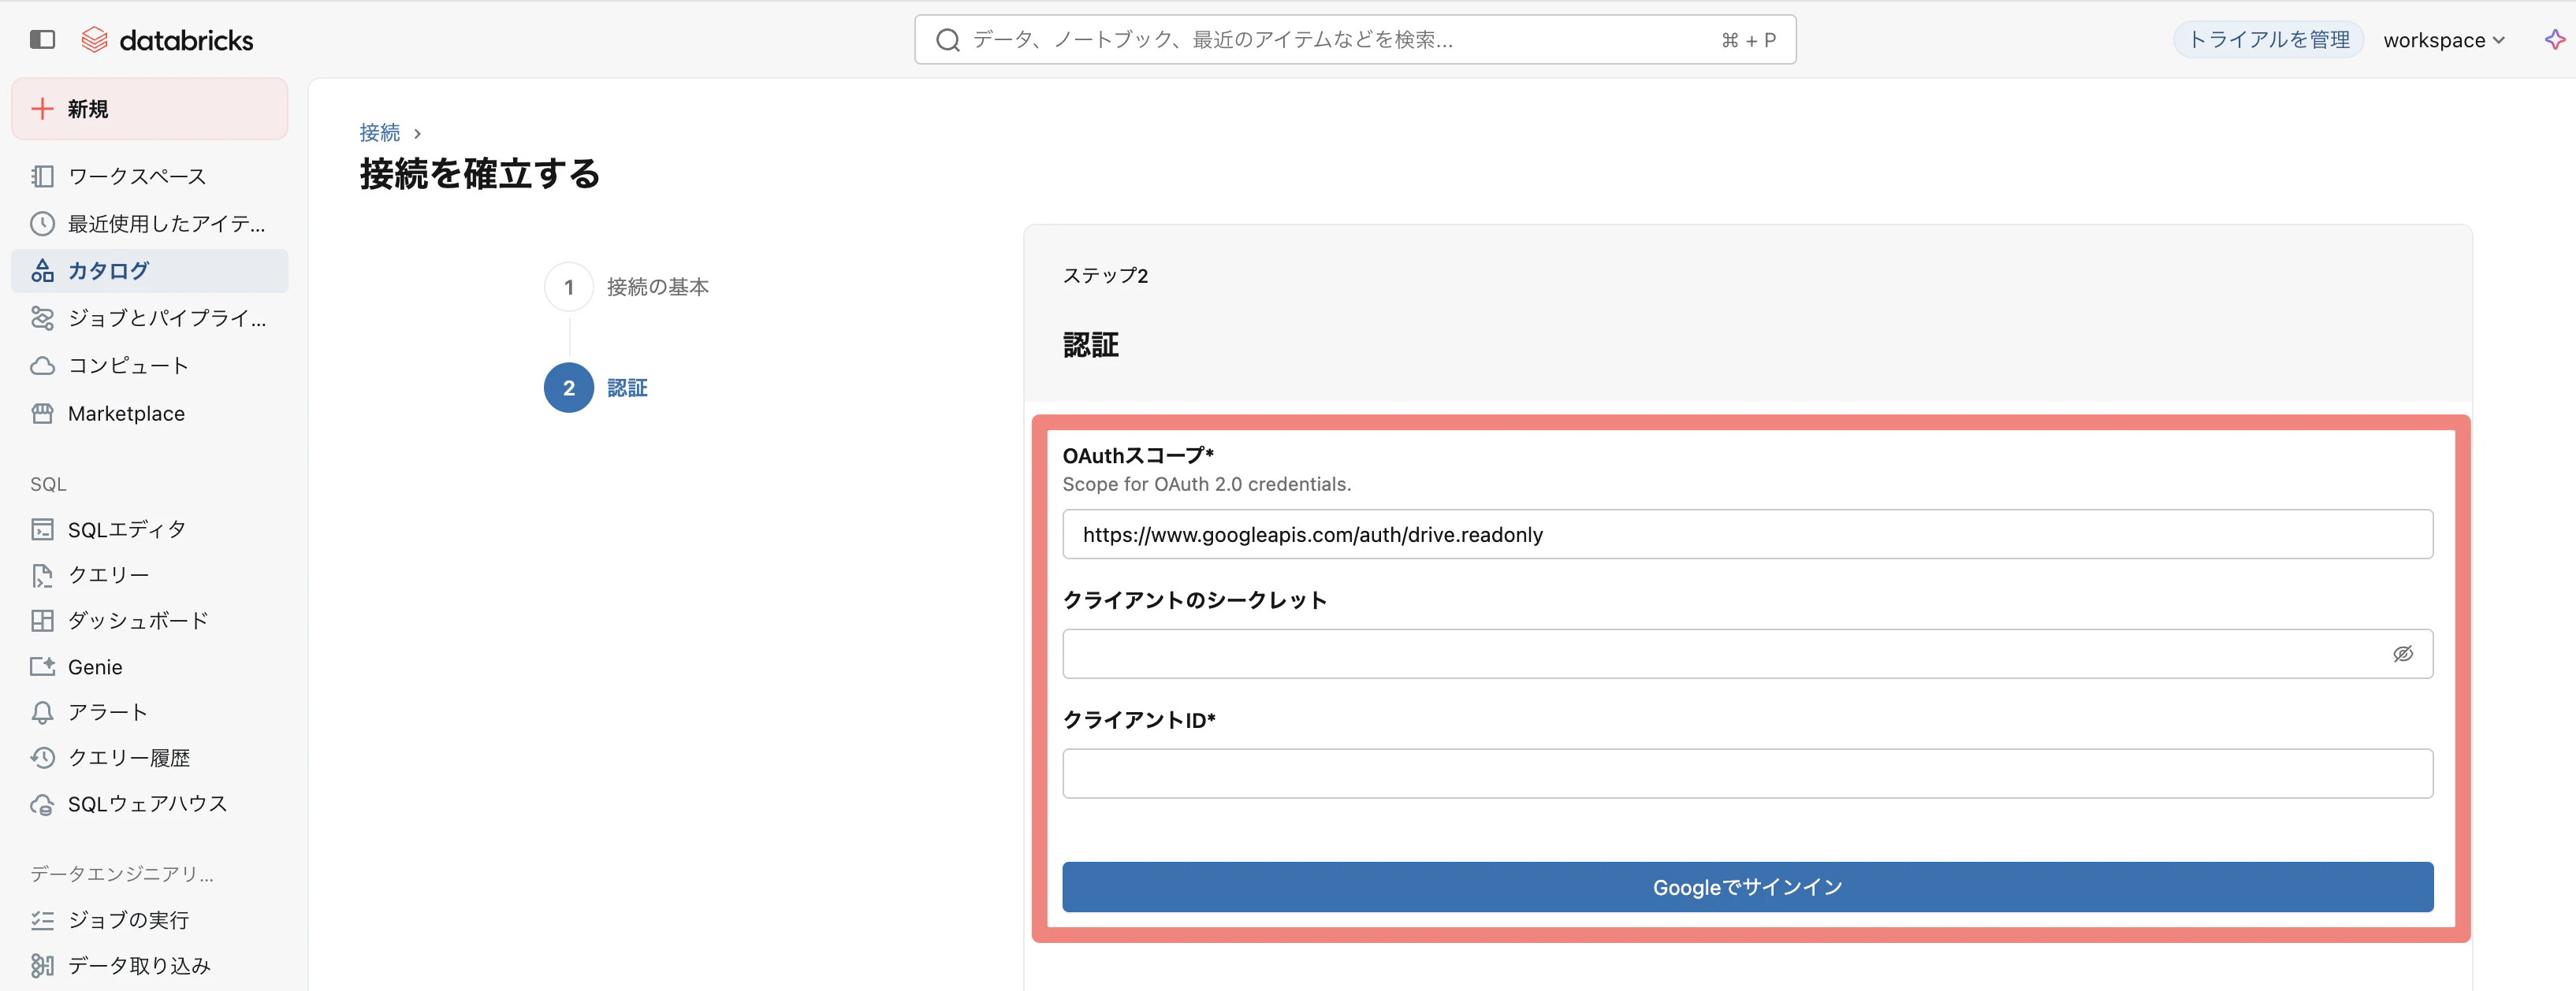
Task: Click the Manage Trial button
Action: point(2268,40)
